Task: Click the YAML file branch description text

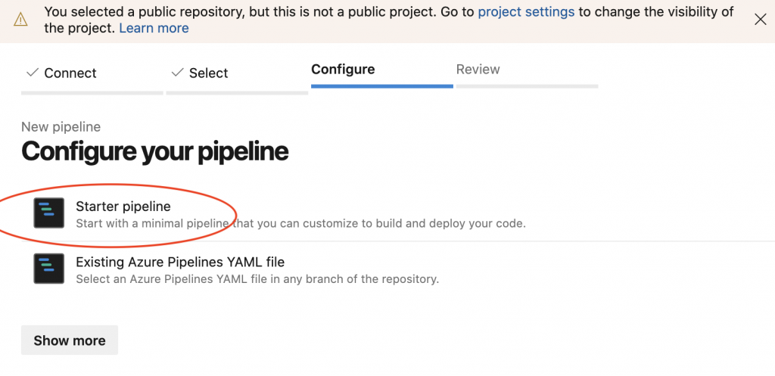Action: pos(257,279)
